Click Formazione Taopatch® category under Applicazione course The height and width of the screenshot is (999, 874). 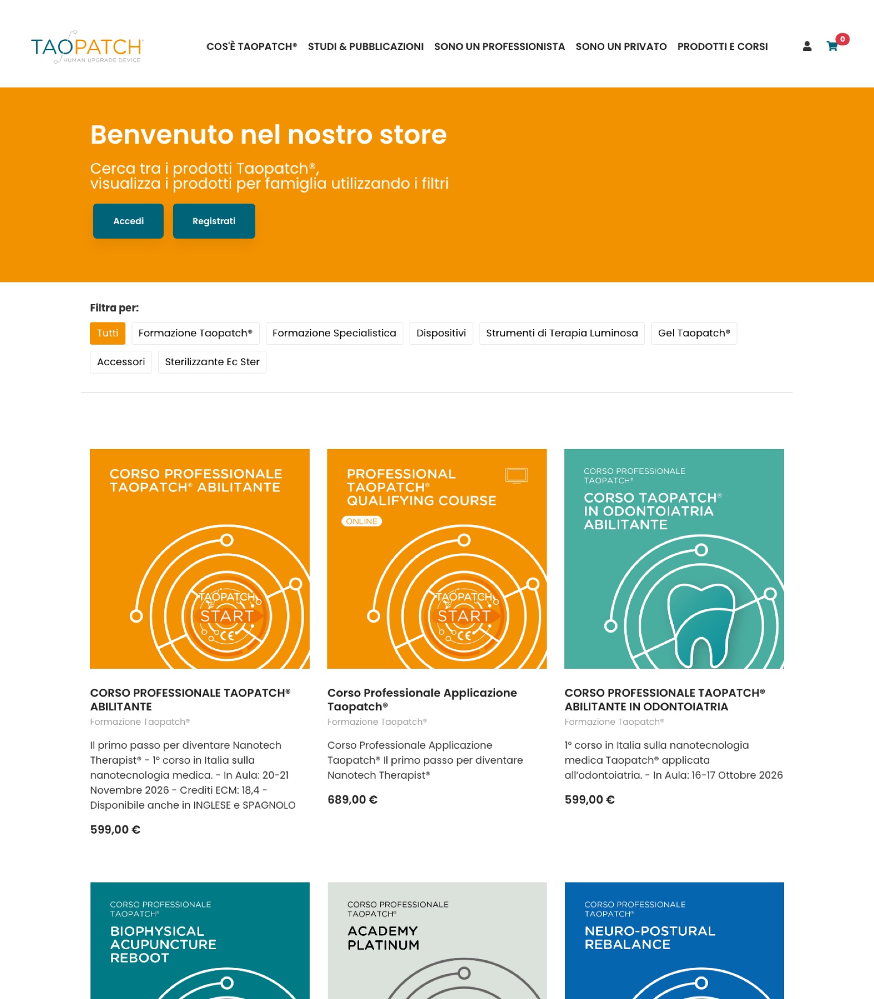coord(377,722)
